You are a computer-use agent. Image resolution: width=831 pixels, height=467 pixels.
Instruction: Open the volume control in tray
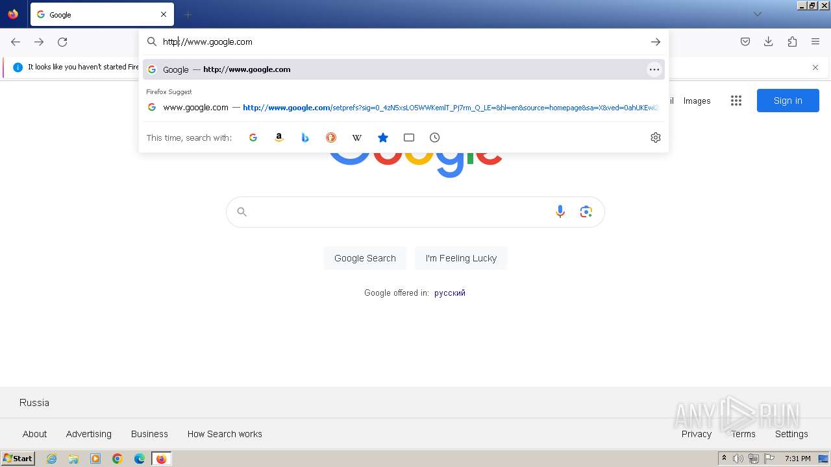click(x=738, y=459)
